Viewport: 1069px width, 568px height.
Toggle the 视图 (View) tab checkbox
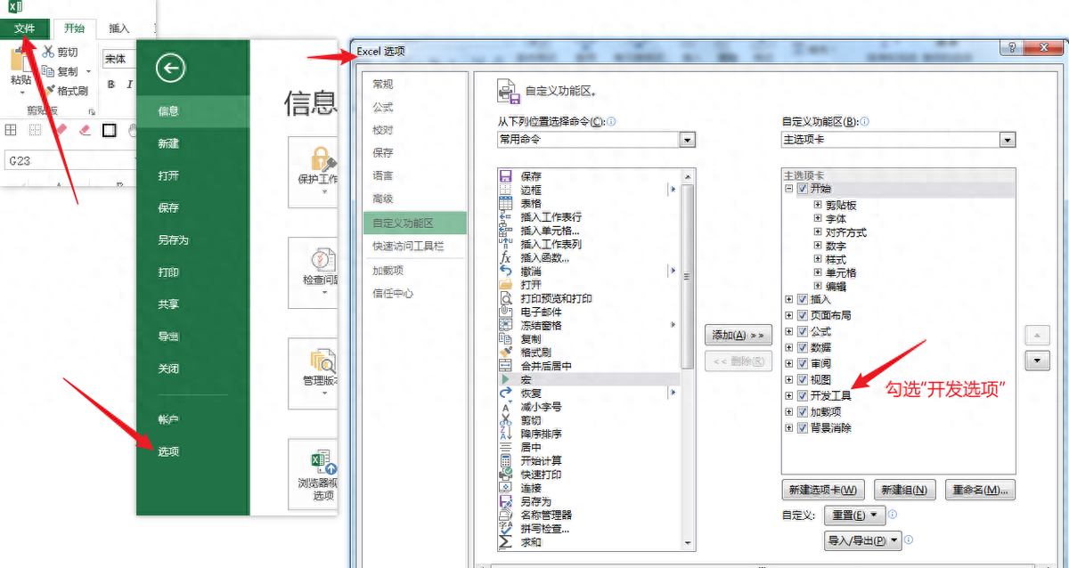point(803,379)
